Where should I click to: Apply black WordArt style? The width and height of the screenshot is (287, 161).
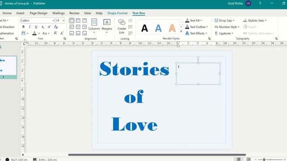tap(144, 28)
